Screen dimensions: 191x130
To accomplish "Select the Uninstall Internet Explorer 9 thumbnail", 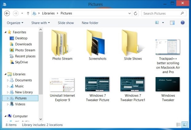I will coord(62,85).
